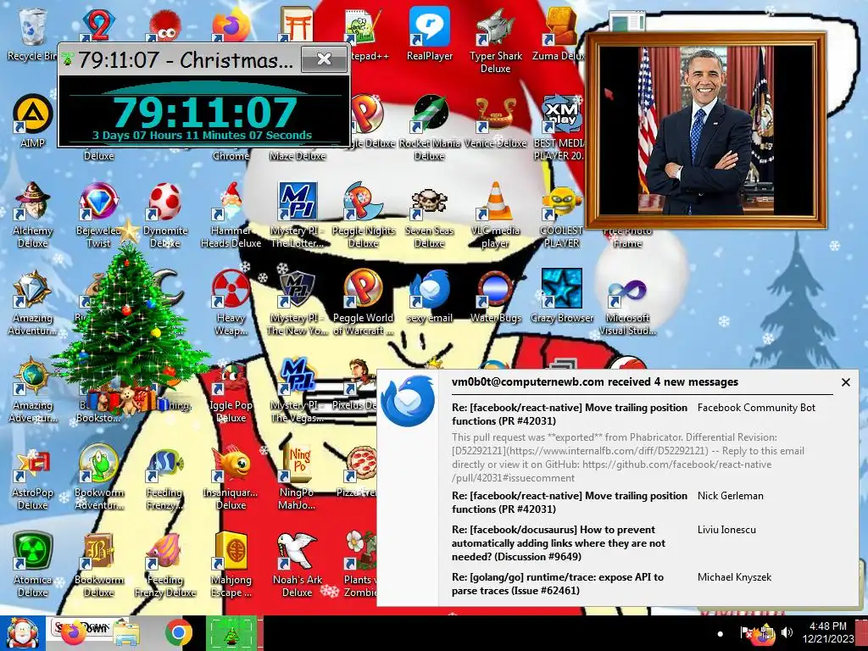The width and height of the screenshot is (868, 651).
Task: Click the Thunderbird logo in notification
Action: (409, 401)
